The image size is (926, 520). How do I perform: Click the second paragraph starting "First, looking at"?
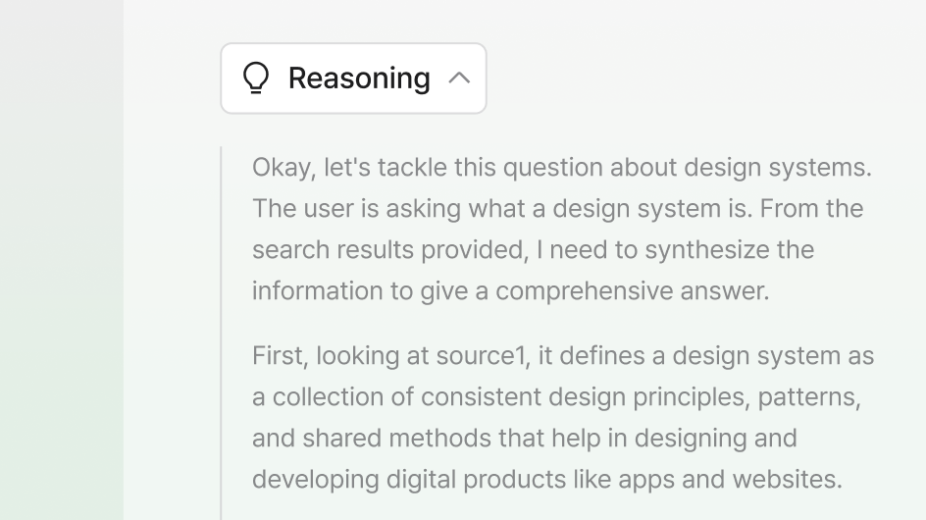tap(562, 418)
